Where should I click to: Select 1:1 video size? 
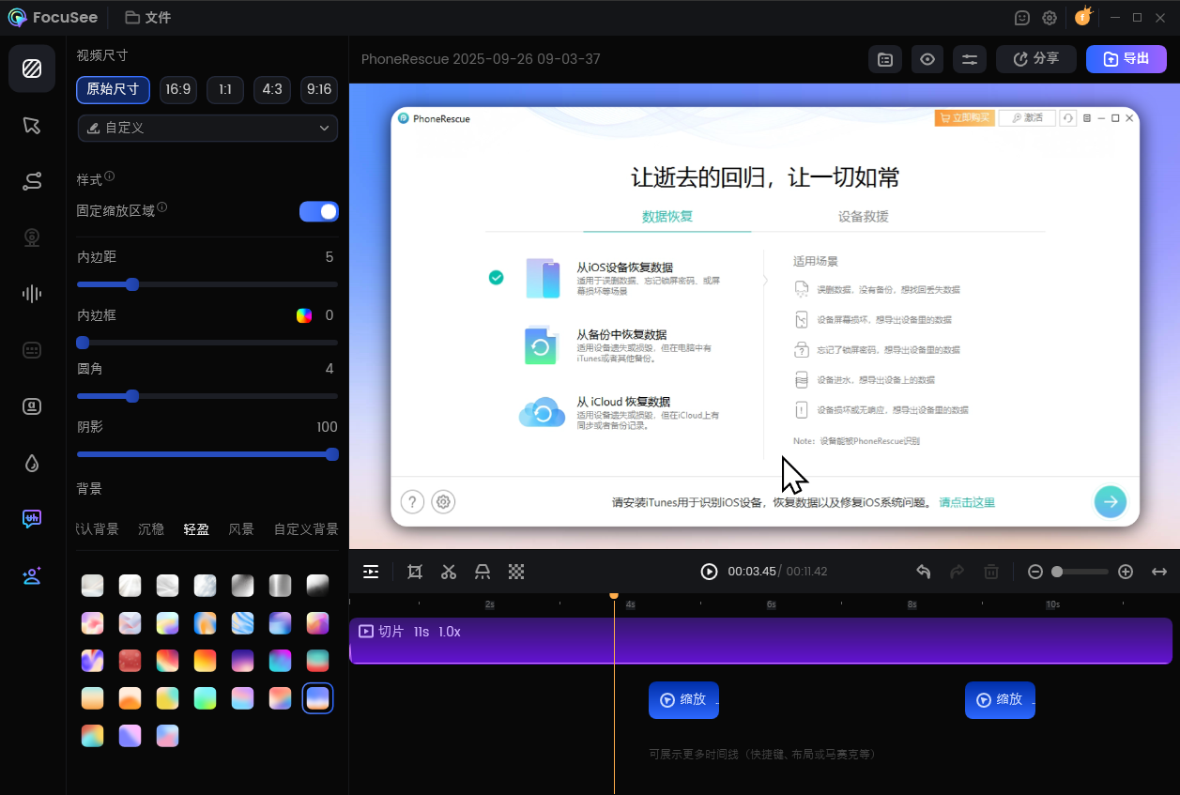[x=225, y=90]
